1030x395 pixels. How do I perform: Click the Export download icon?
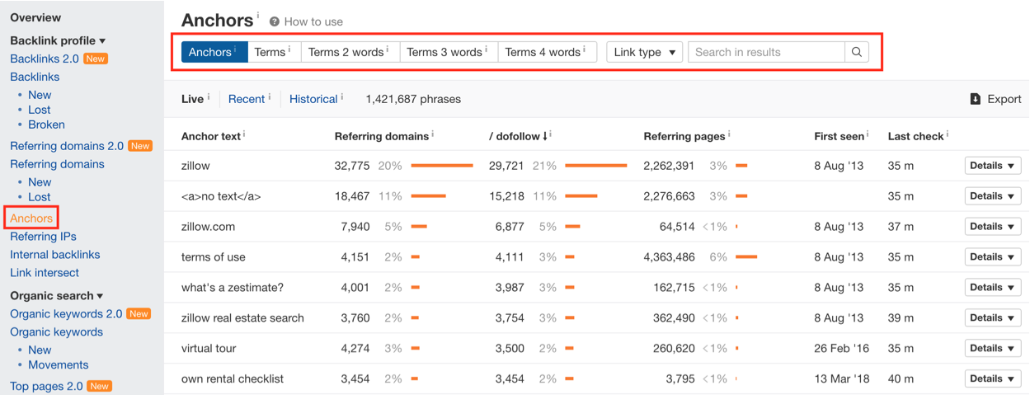tap(976, 99)
